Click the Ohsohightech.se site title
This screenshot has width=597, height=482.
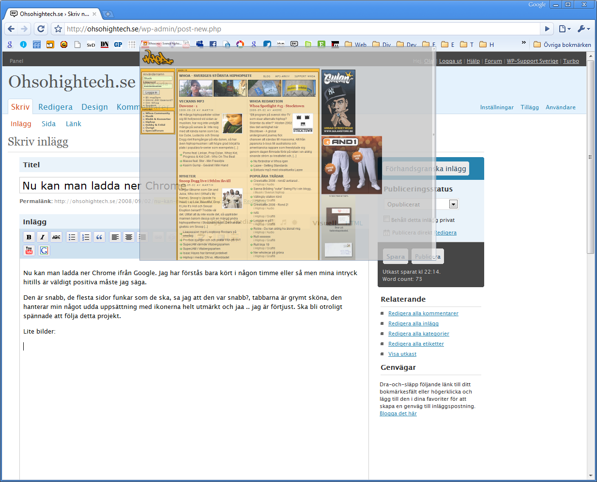pos(72,82)
